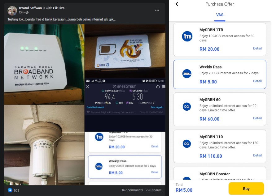Click the 5.30 upload speed value
Screen dimensions: 272x196
(x=138, y=97)
